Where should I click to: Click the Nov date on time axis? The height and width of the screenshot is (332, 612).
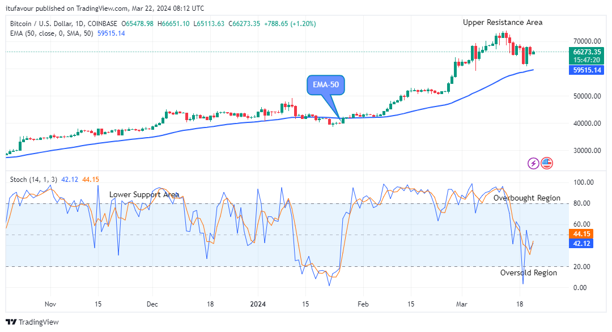[50, 304]
